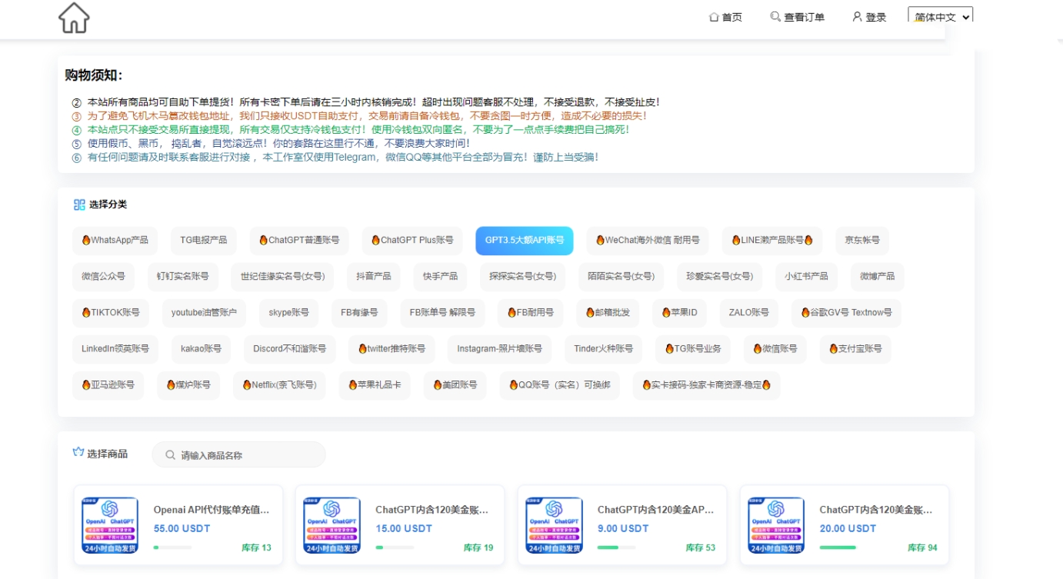The image size is (1063, 579).
Task: Choose the Discord不和谐账号 category
Action: 289,349
